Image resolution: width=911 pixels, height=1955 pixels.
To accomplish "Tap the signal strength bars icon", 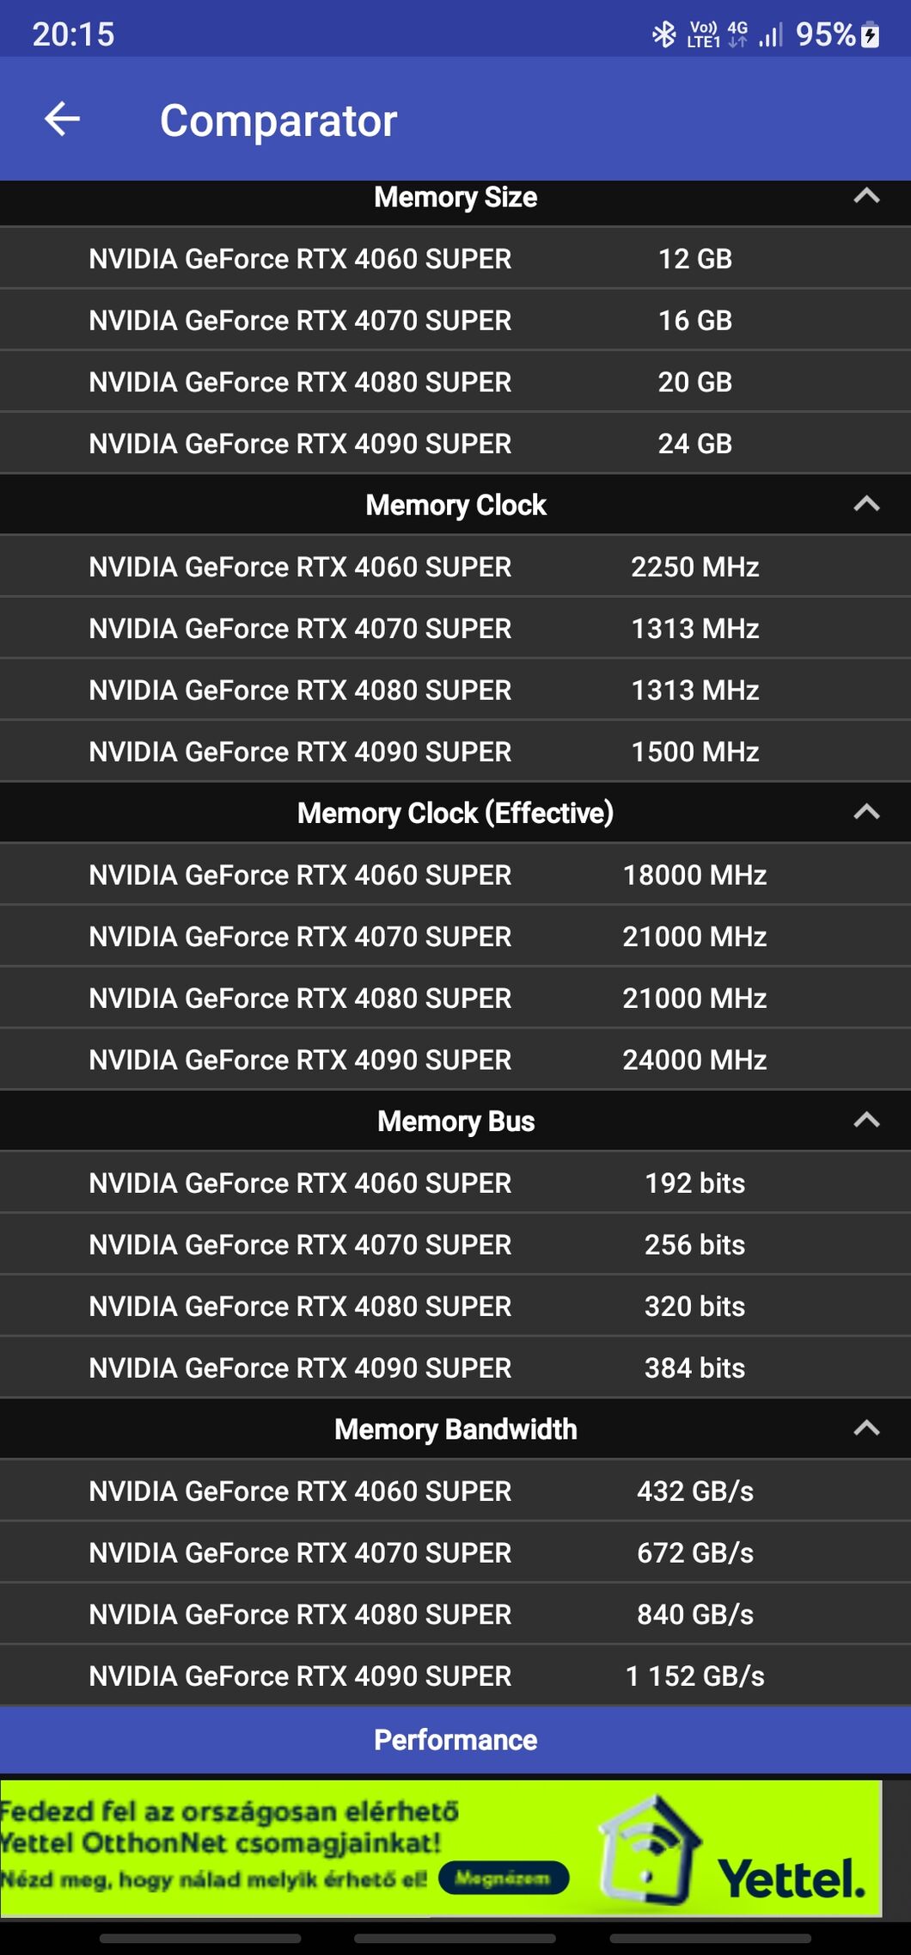I will 771,35.
